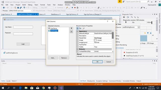Viewport: 161px width, 90px height.
Task: Move selected column down with arrow button
Action: [x=71, y=32]
